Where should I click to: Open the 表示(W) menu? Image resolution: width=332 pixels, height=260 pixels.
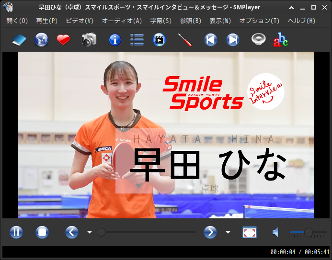(220, 21)
